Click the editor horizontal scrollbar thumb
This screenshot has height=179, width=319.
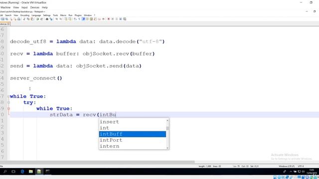click(x=97, y=162)
